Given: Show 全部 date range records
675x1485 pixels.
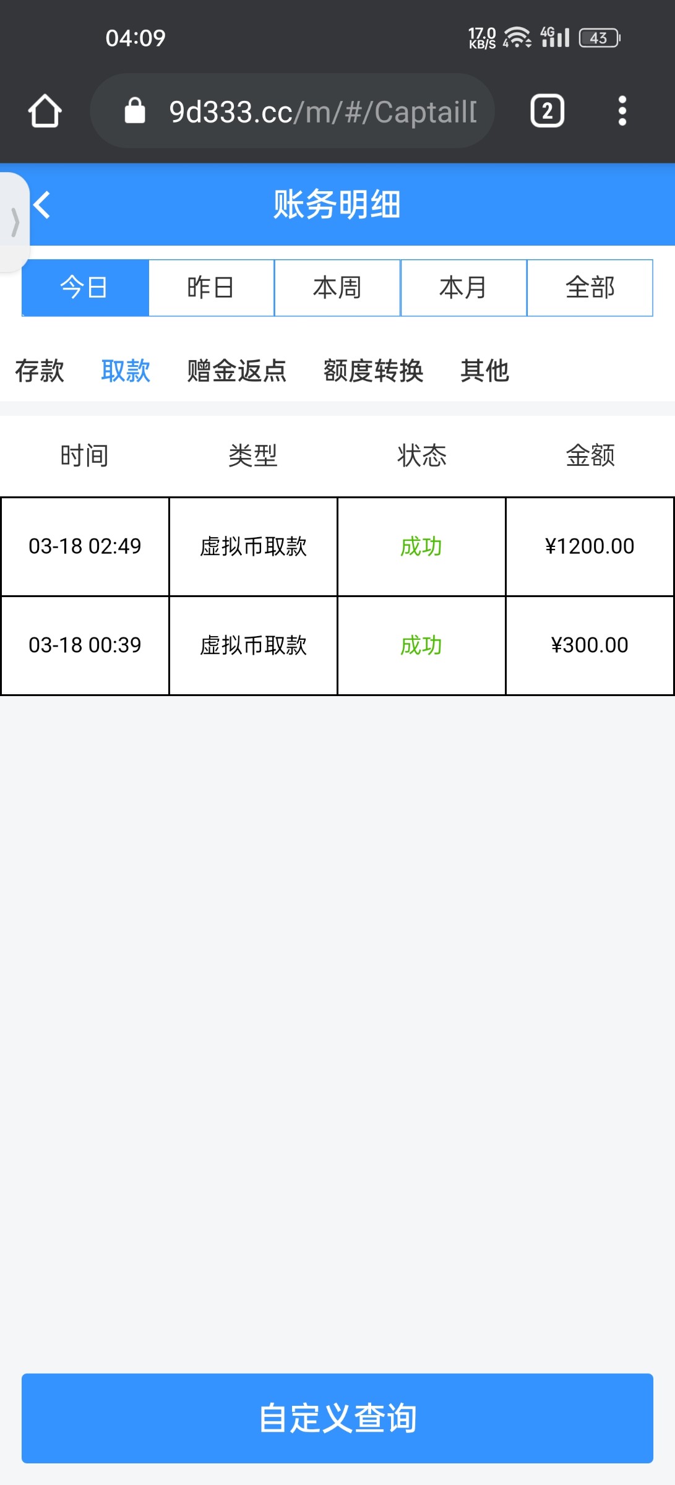Looking at the screenshot, I should (590, 288).
